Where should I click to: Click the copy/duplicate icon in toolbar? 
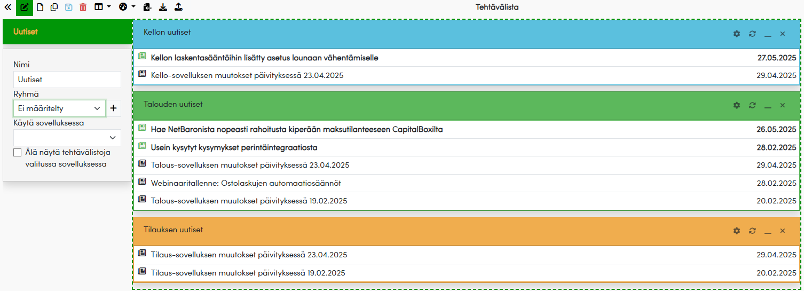(54, 7)
